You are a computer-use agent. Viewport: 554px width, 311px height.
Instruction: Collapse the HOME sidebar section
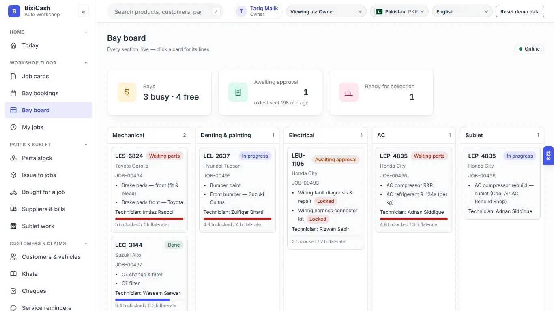tap(49, 32)
